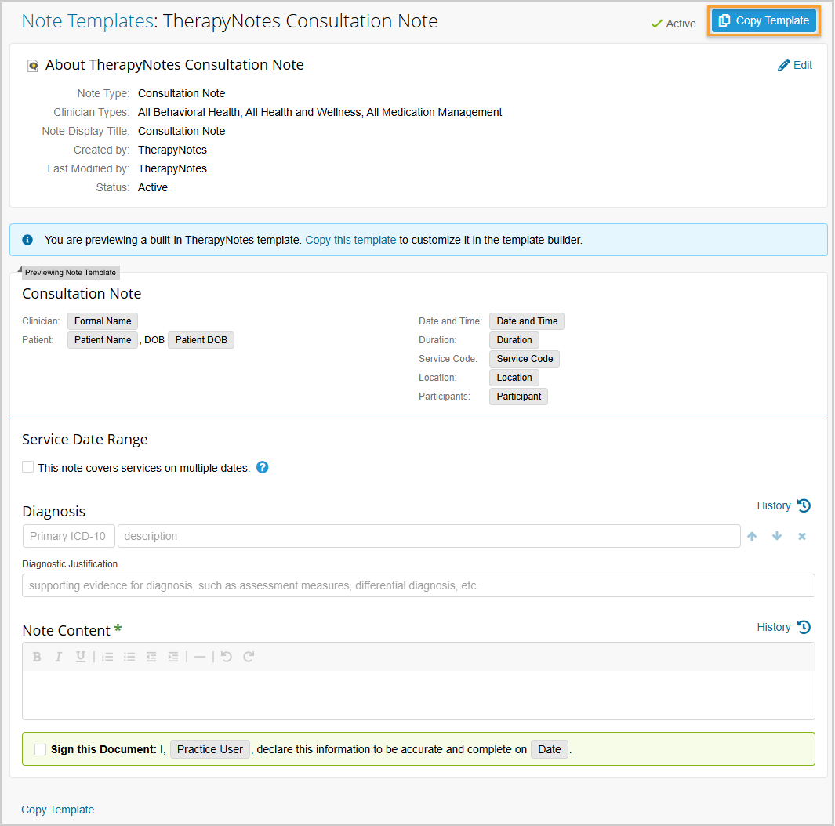Click the multiple dates help question icon
Viewport: 835px width, 826px height.
click(262, 467)
